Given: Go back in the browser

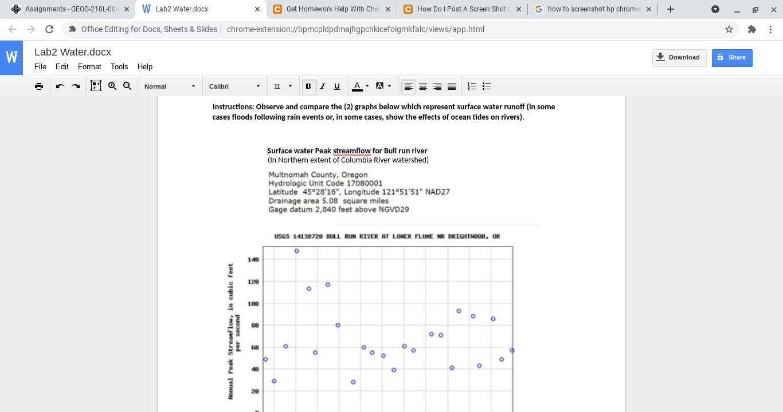Looking at the screenshot, I should pyautogui.click(x=13, y=29).
